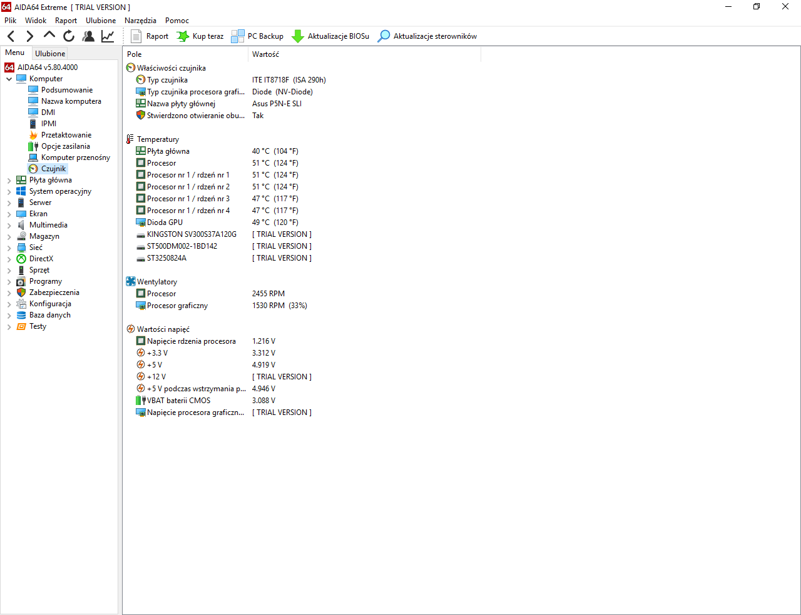Click the Konfiguracja tree icon

[21, 304]
